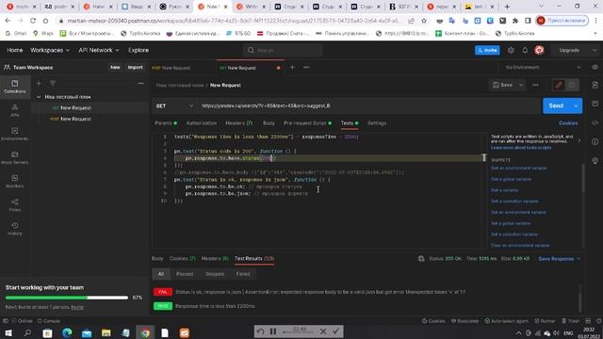Expand the Workspaces dropdown
Image resolution: width=603 pixels, height=339 pixels.
coord(50,50)
